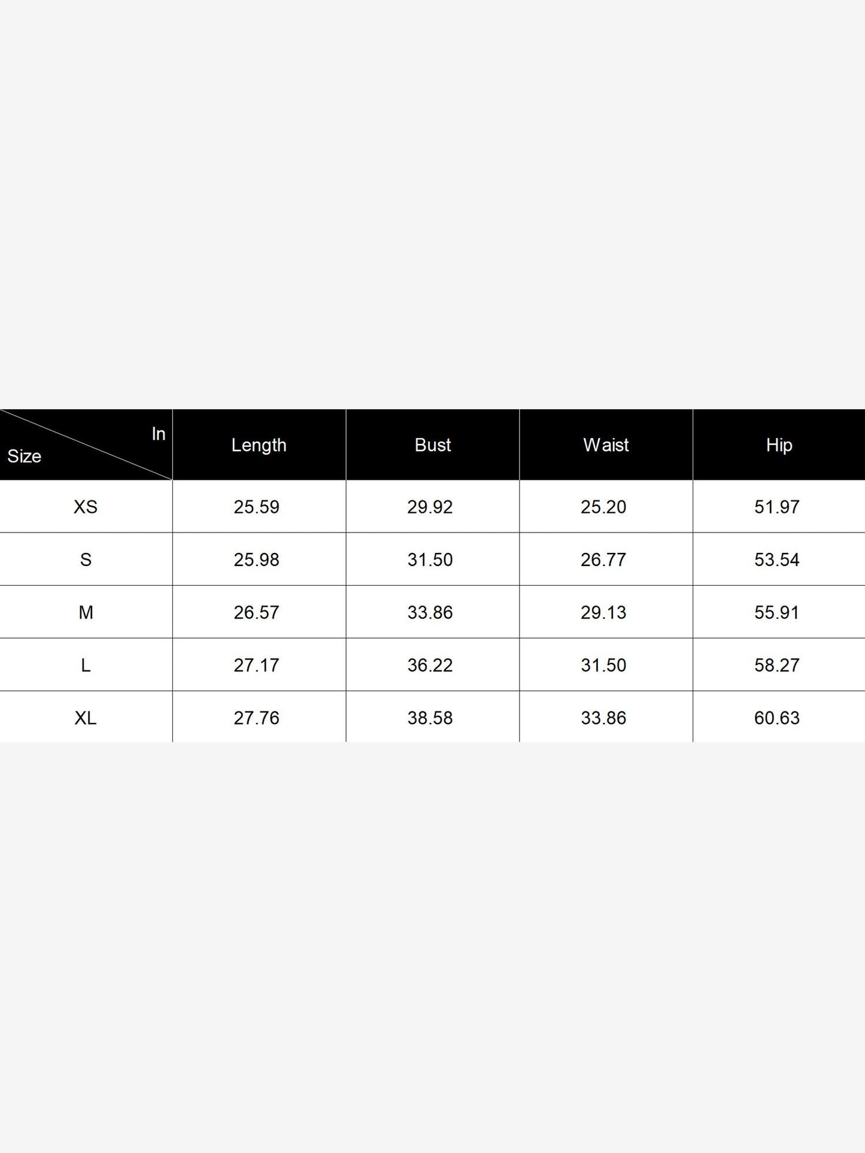This screenshot has height=1153, width=865.
Task: Select the Length column header
Action: pyautogui.click(x=259, y=445)
